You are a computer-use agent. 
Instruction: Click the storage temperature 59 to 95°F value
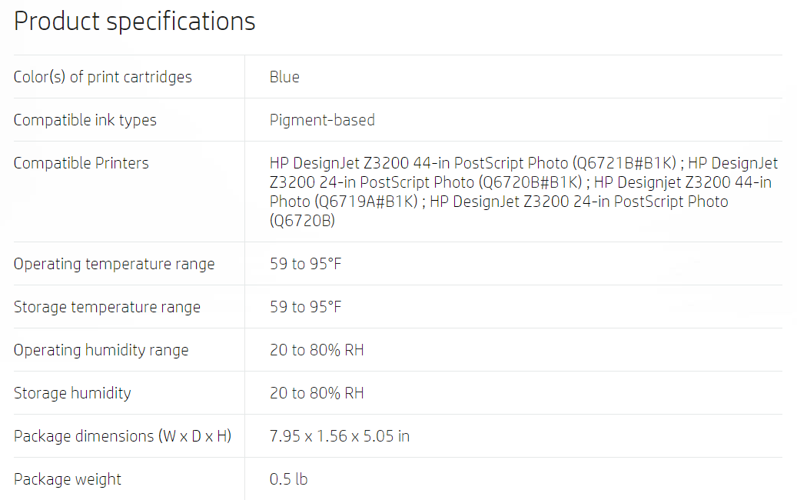point(305,307)
